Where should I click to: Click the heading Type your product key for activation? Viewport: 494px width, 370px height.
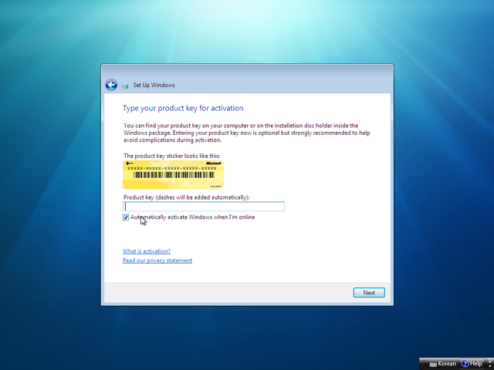coord(183,108)
